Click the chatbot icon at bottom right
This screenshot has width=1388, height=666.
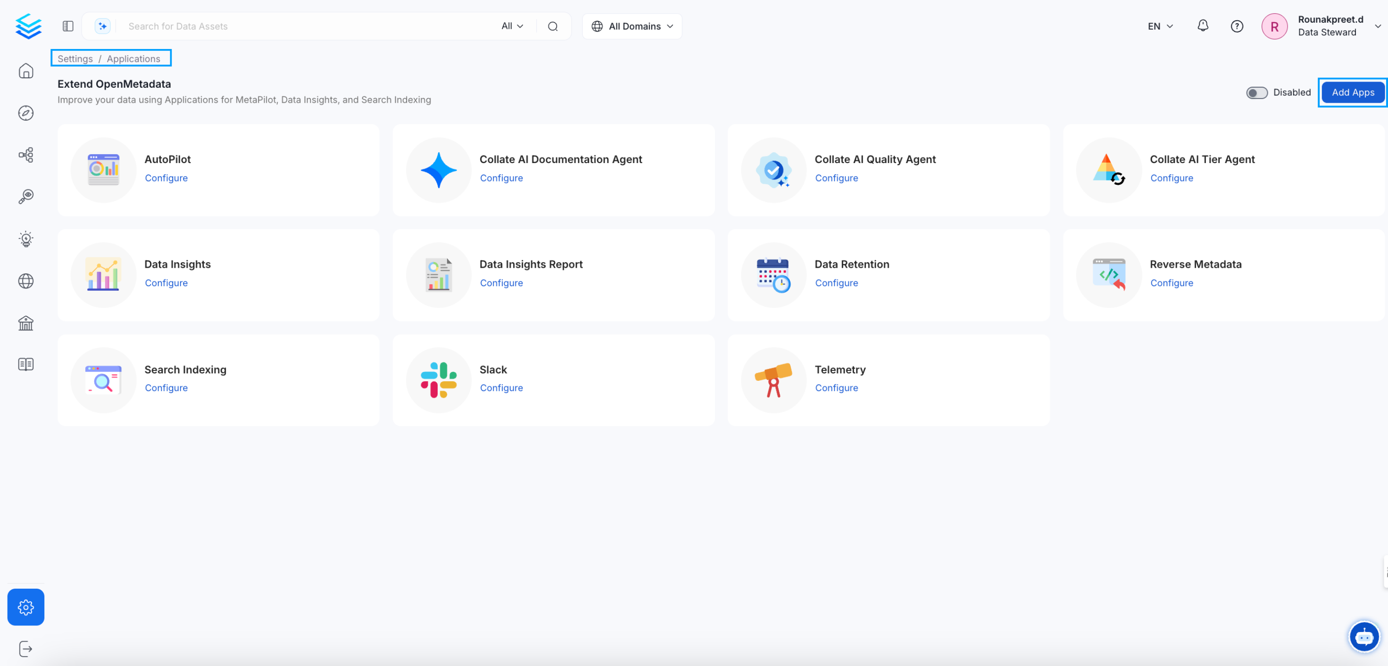tap(1364, 636)
